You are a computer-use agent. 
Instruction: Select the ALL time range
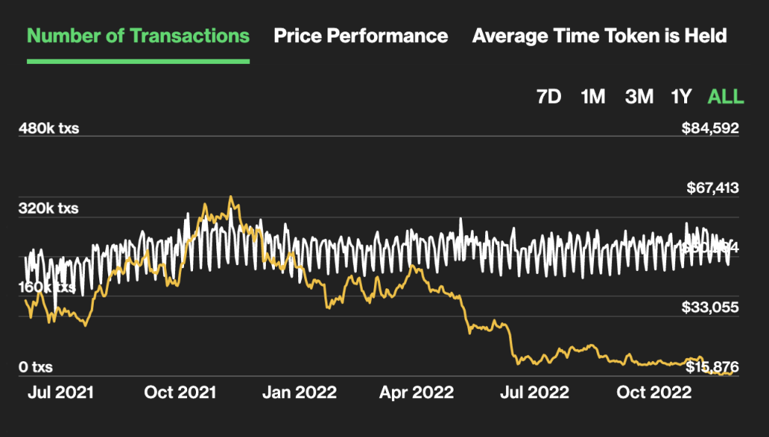[x=725, y=97]
